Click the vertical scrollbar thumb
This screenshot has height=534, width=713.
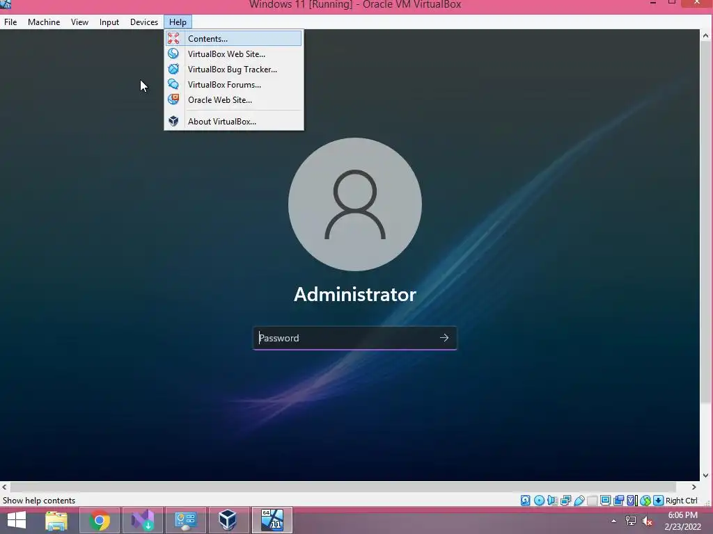tap(706, 222)
